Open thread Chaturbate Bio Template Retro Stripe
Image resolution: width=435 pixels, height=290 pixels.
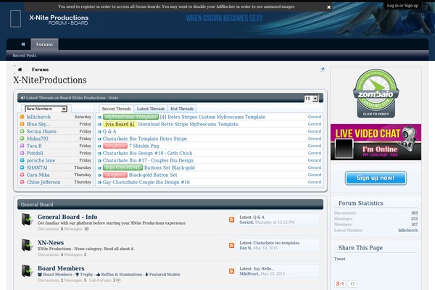pyautogui.click(x=145, y=138)
